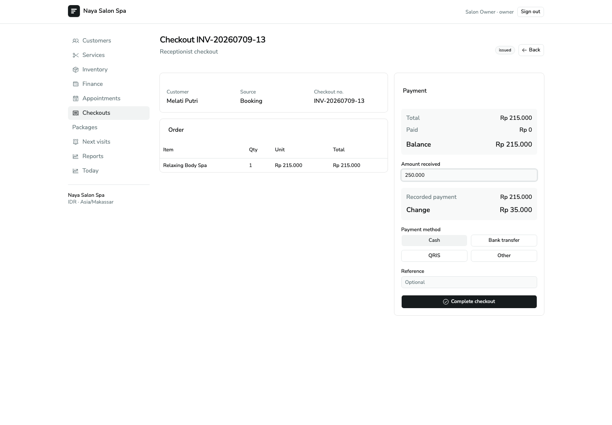
Task: Click the issued status badge
Action: pyautogui.click(x=505, y=50)
